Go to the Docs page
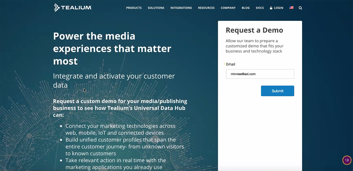The image size is (353, 171). pos(260,8)
